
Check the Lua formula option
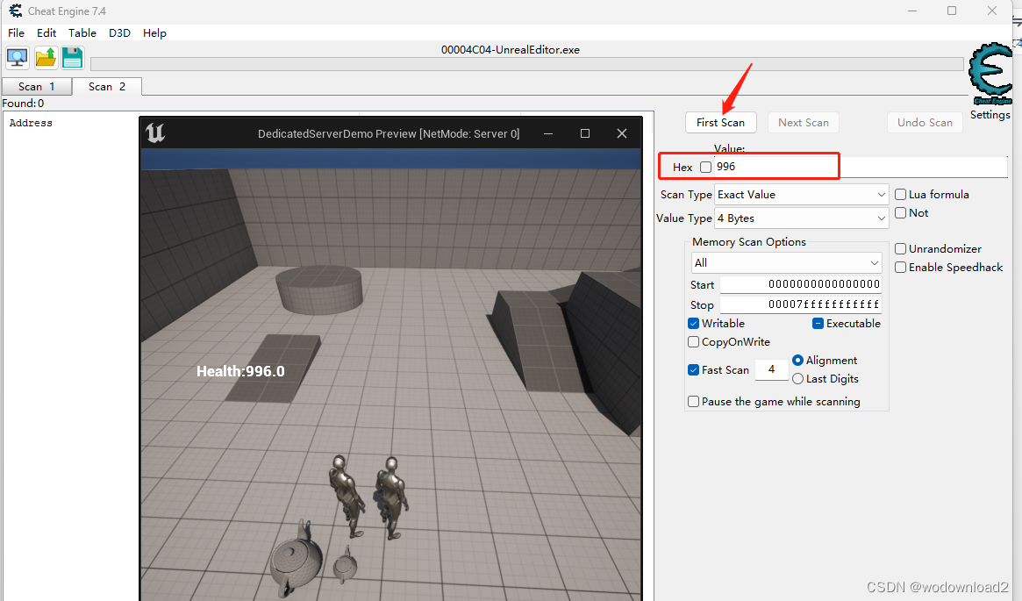(900, 194)
